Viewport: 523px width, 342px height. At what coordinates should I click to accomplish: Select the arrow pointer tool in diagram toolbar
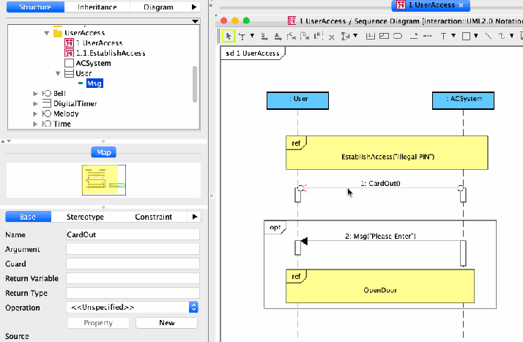[229, 35]
